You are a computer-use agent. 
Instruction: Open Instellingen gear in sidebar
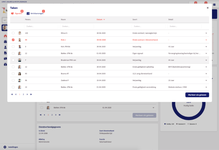click(x=5, y=147)
